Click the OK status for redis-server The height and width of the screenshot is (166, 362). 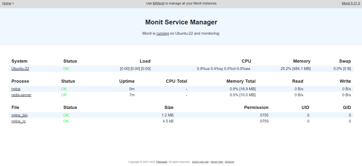pyautogui.click(x=64, y=95)
